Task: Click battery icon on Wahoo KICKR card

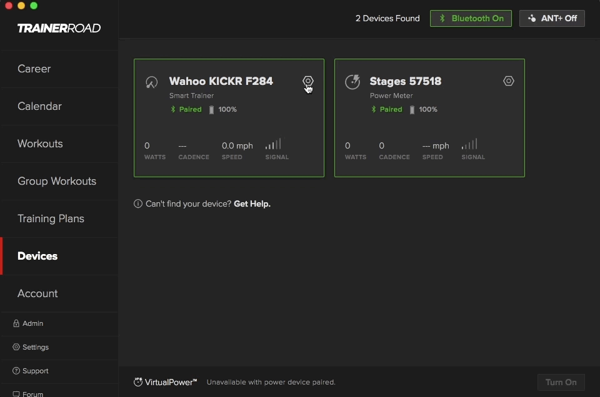Action: pos(211,110)
